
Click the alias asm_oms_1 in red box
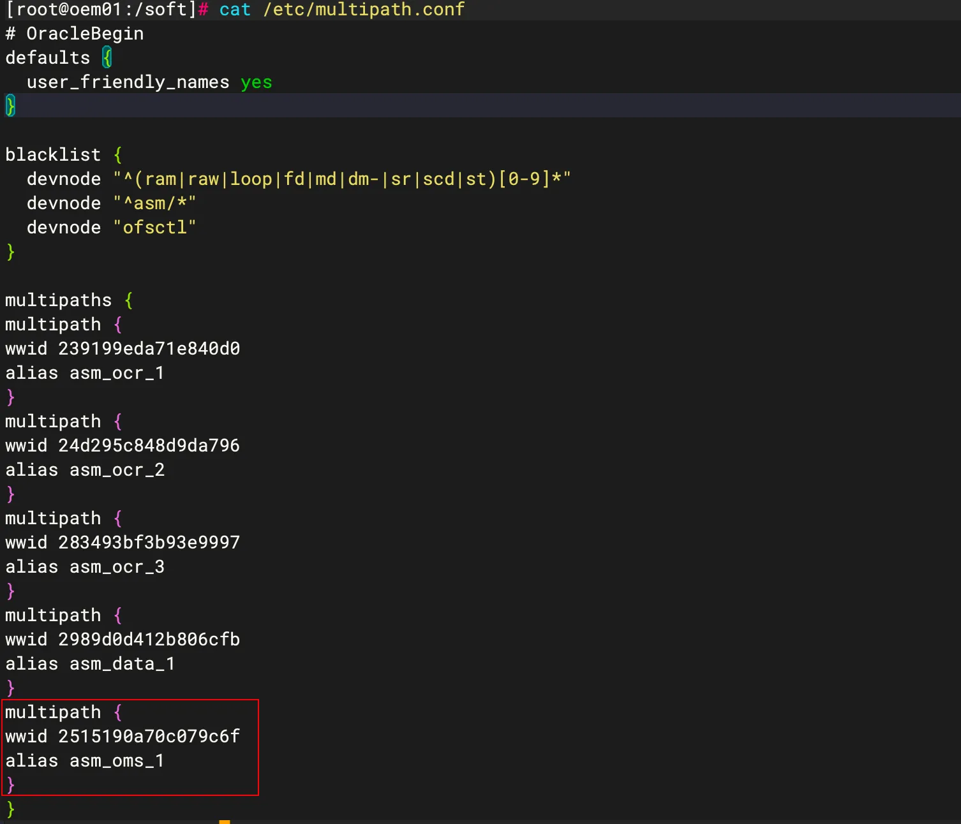[85, 761]
